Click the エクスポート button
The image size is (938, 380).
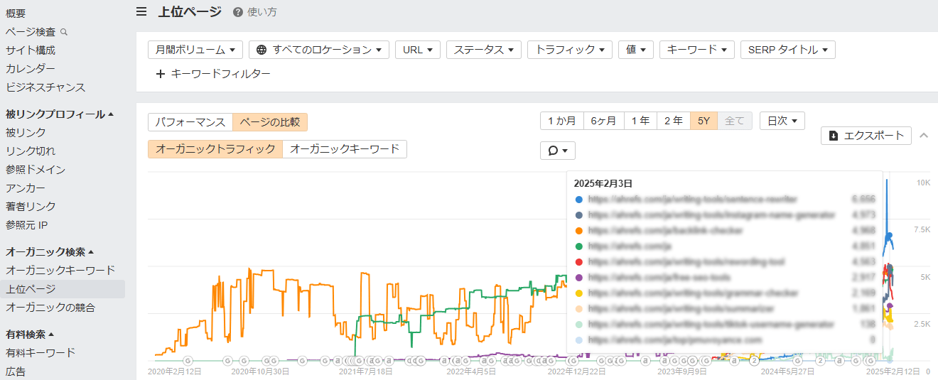click(x=866, y=136)
